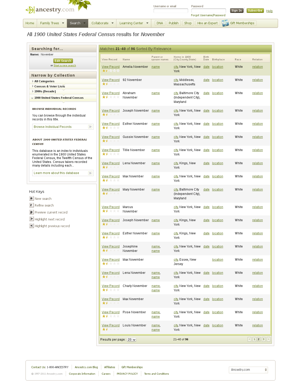
Task: Click the Edit Search button
Action: point(63,61)
